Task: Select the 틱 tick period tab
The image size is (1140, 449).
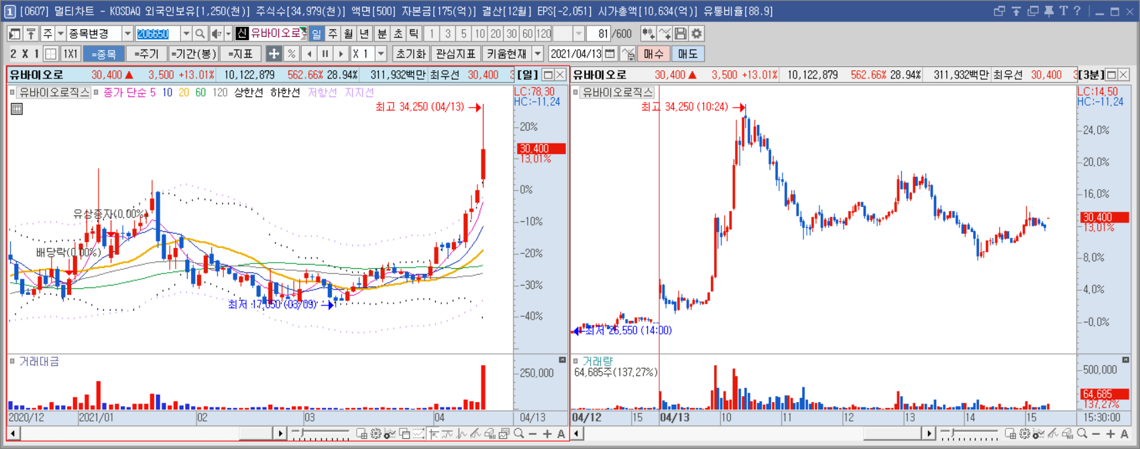Action: (414, 34)
